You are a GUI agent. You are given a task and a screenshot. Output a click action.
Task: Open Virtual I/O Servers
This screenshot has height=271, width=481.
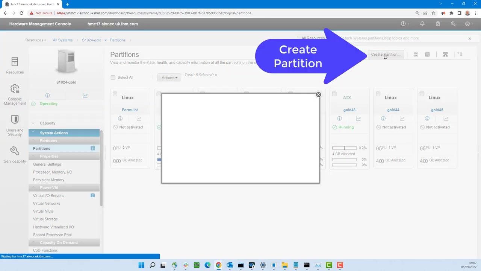48,196
